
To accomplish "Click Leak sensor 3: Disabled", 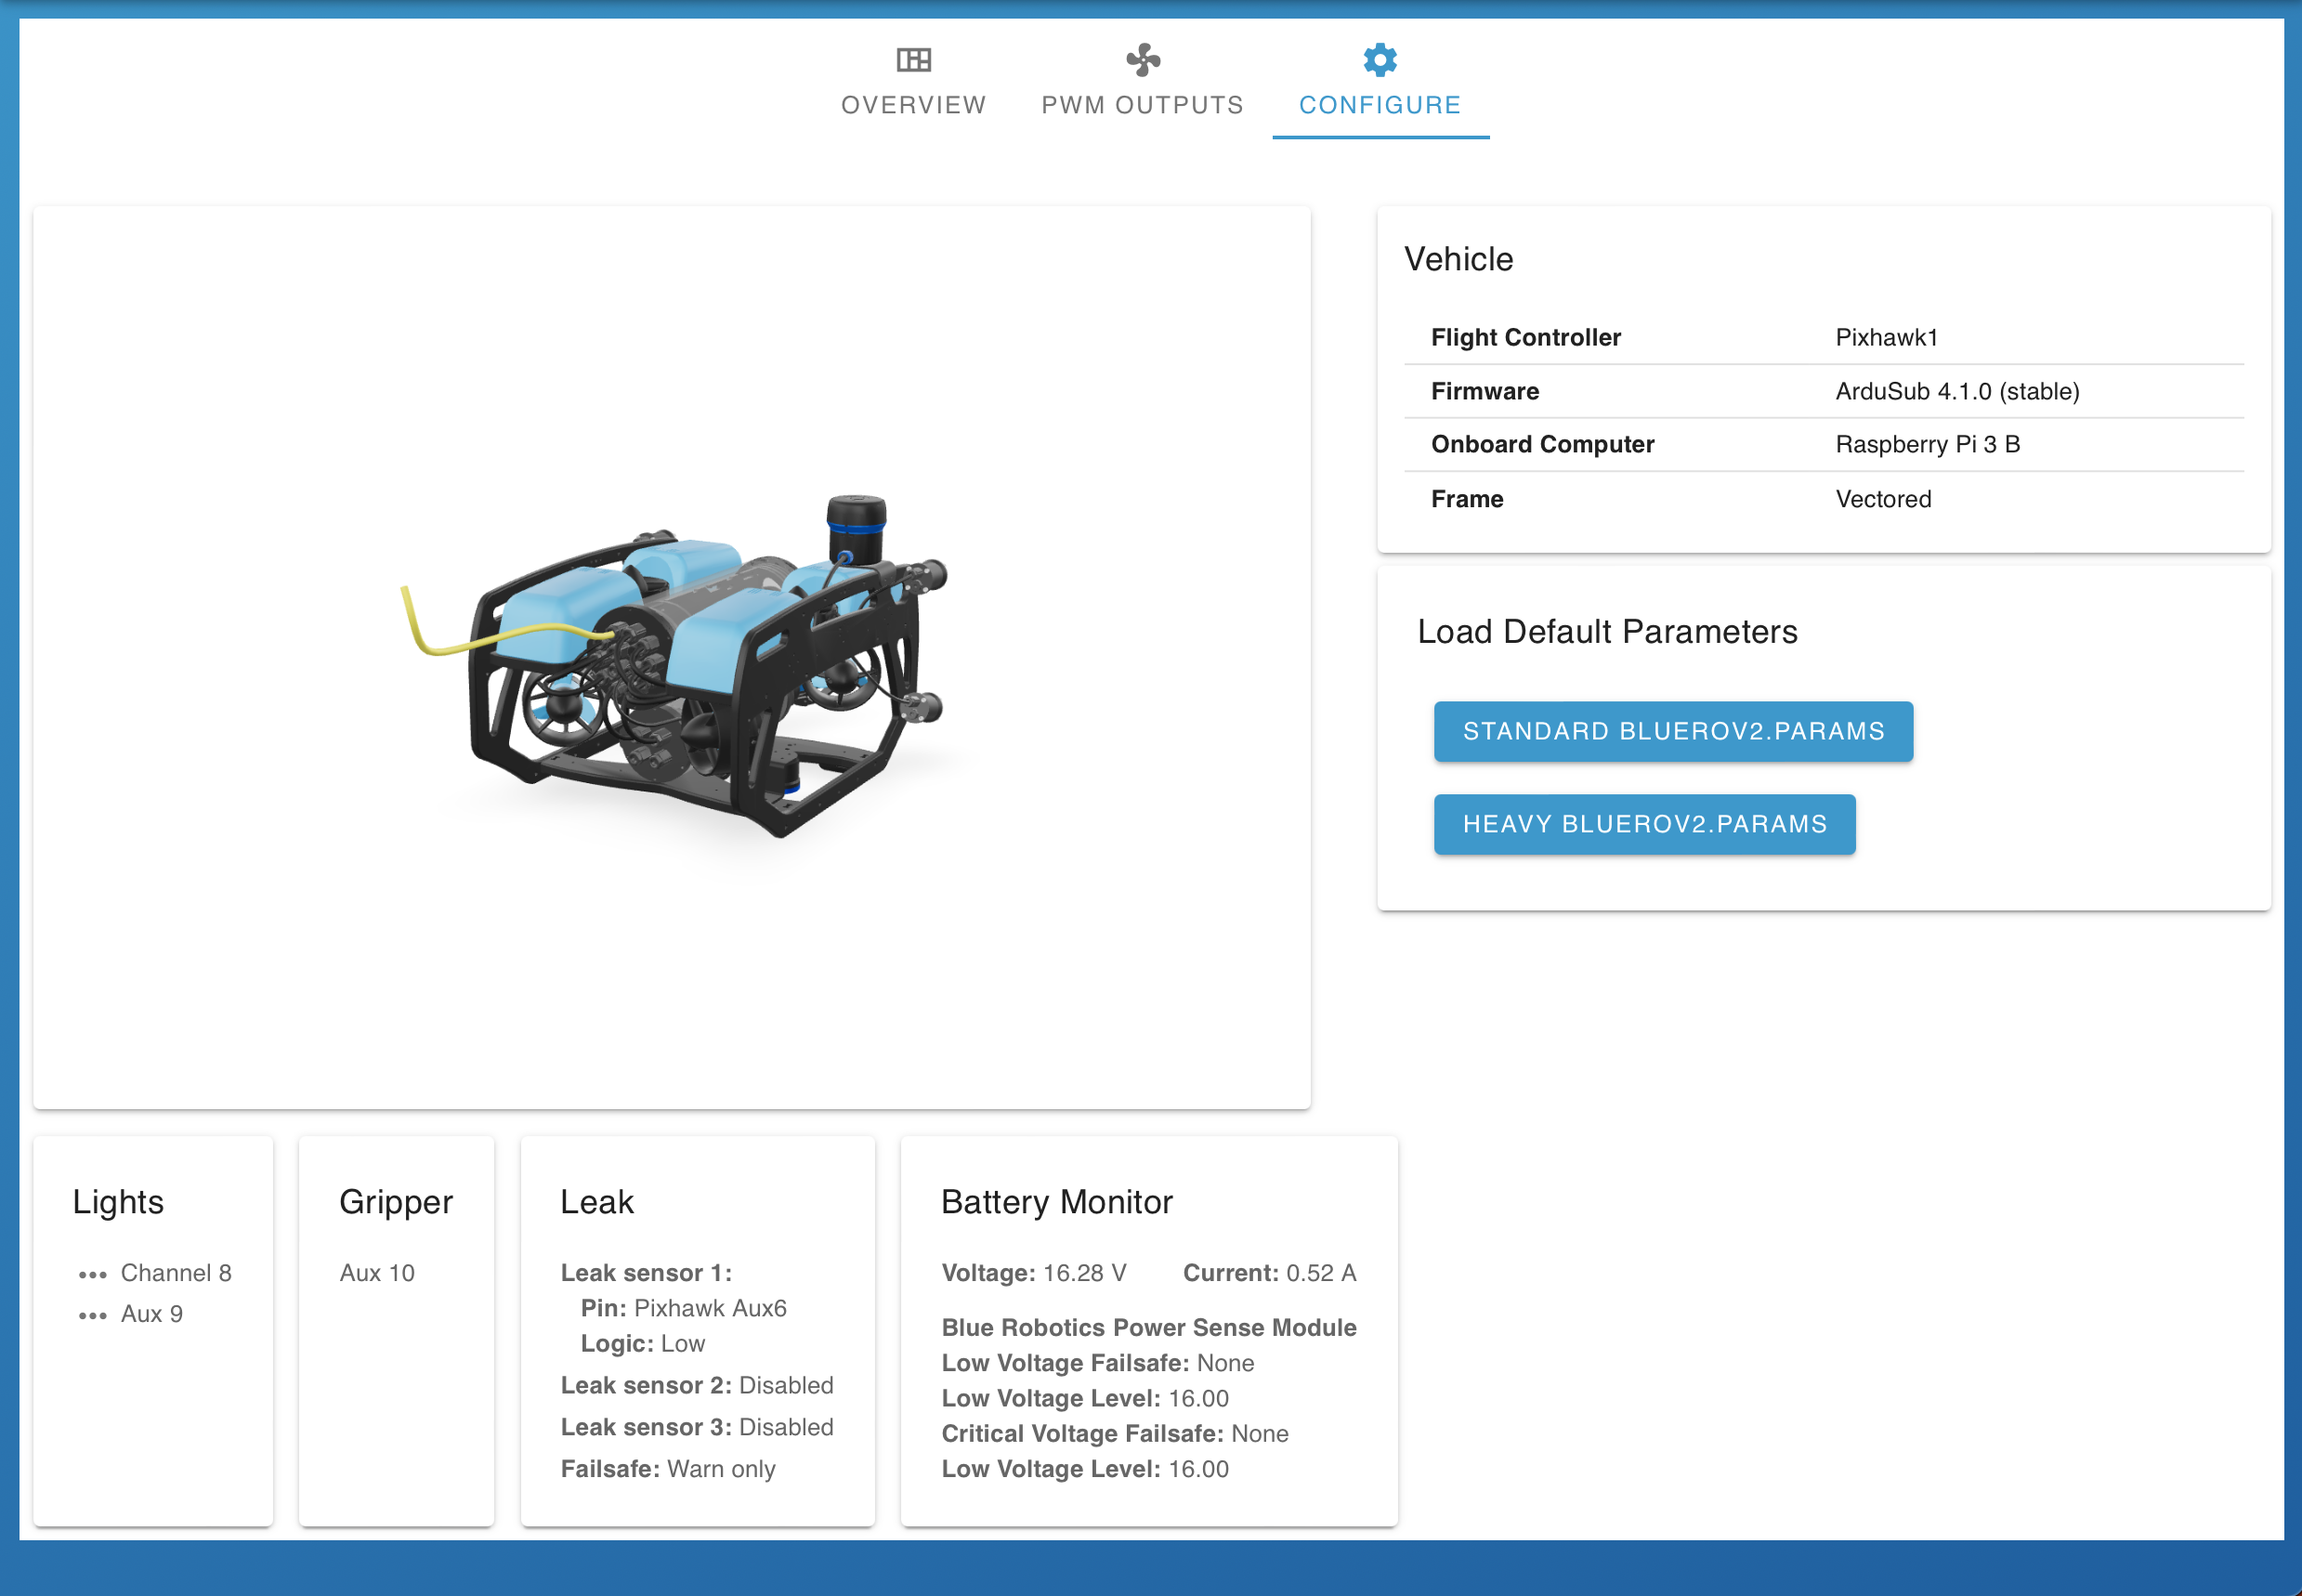I will [x=697, y=1427].
